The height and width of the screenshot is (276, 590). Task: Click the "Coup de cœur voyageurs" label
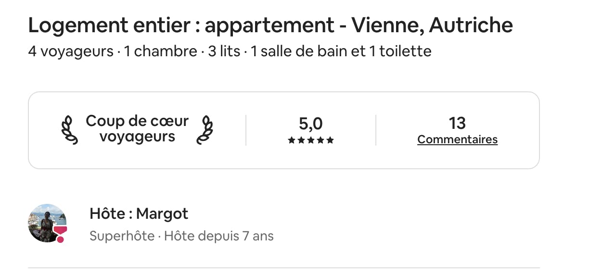pos(137,129)
